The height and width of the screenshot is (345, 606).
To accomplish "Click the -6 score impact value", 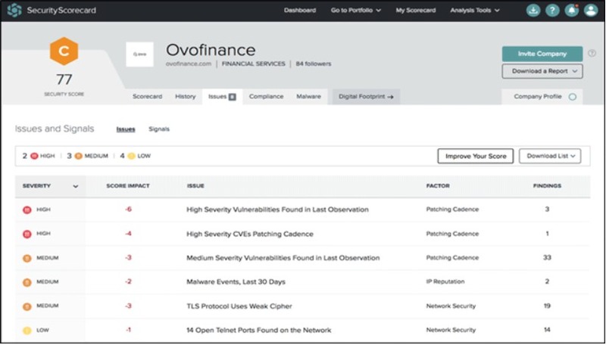I will pos(128,210).
